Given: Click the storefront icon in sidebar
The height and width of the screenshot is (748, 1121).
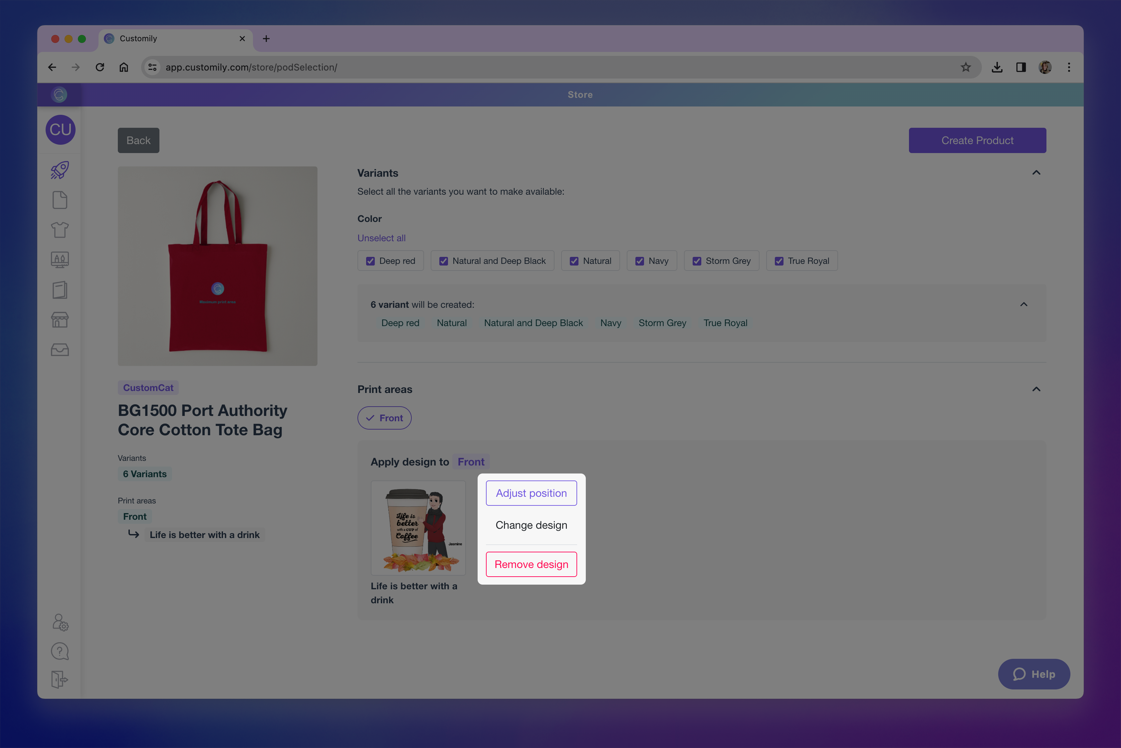Looking at the screenshot, I should point(60,320).
